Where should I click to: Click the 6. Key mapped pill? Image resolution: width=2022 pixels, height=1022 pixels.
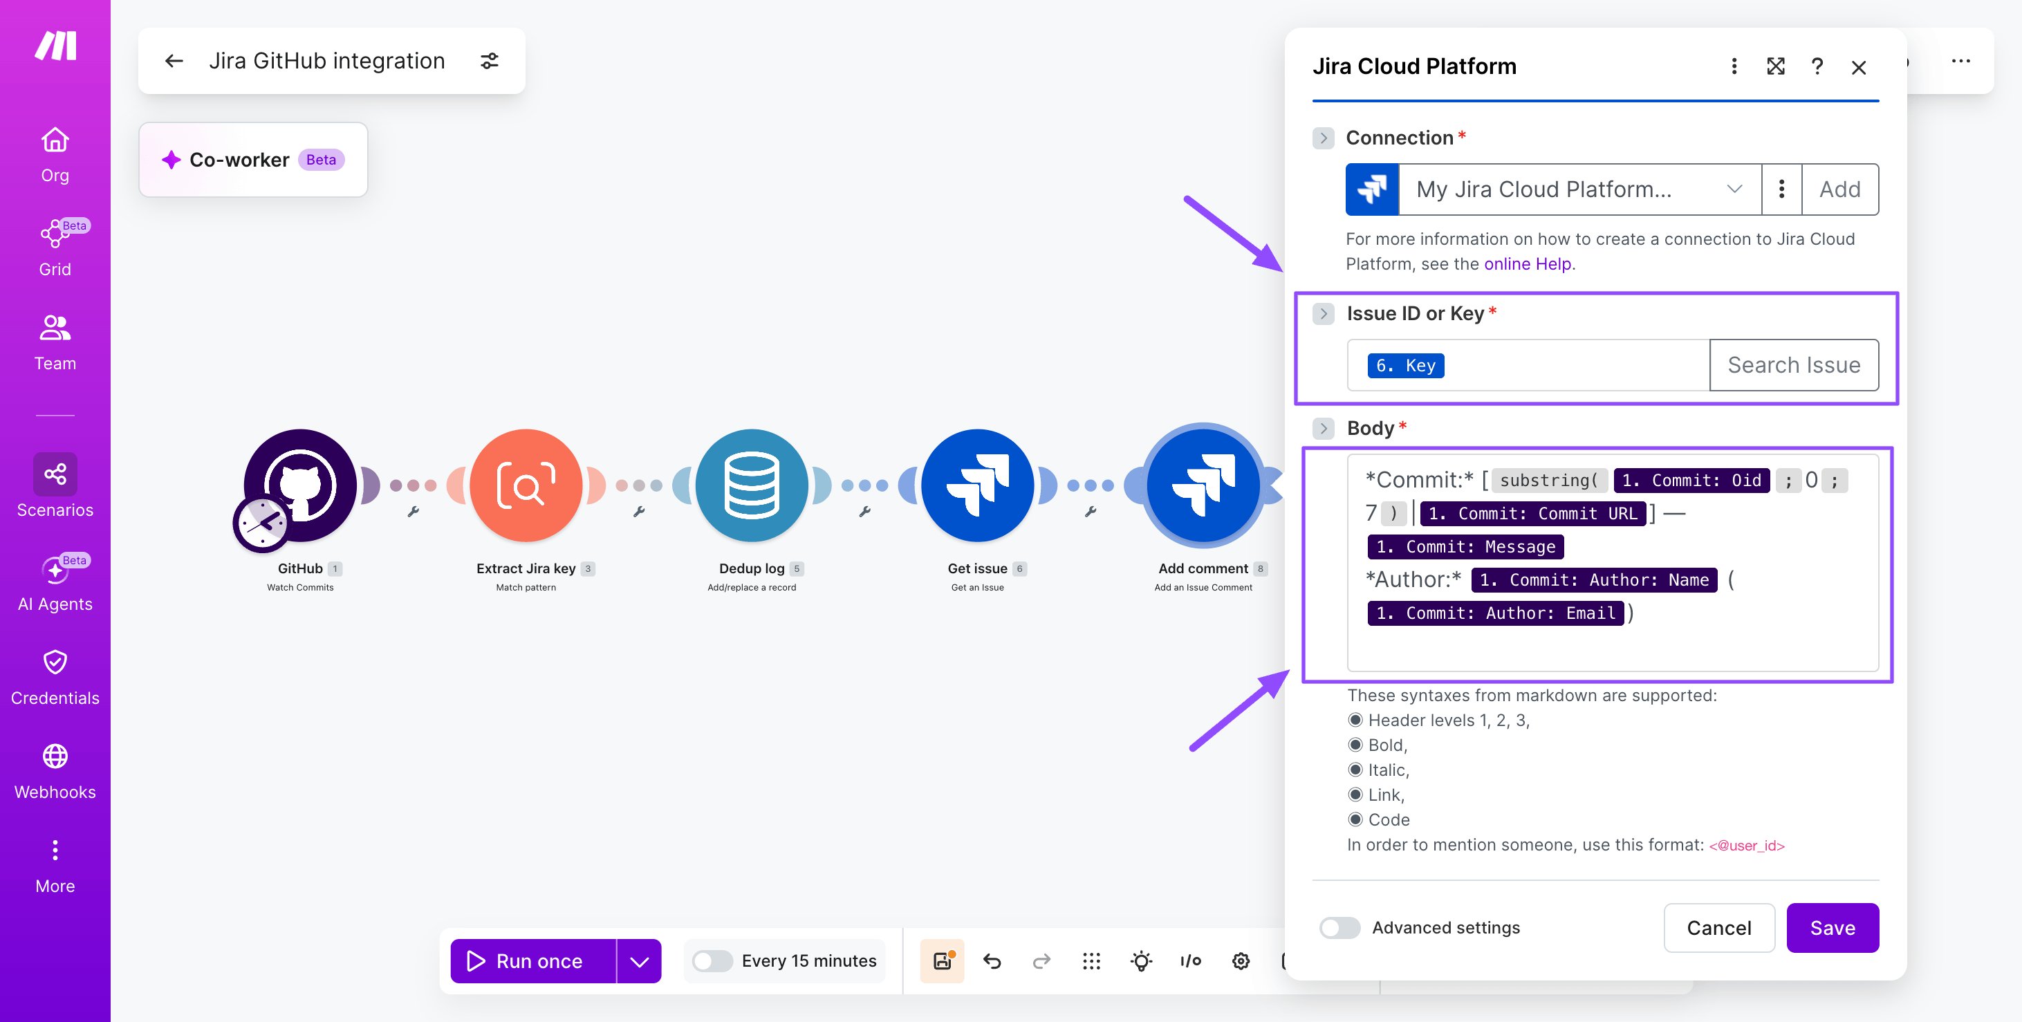tap(1405, 365)
